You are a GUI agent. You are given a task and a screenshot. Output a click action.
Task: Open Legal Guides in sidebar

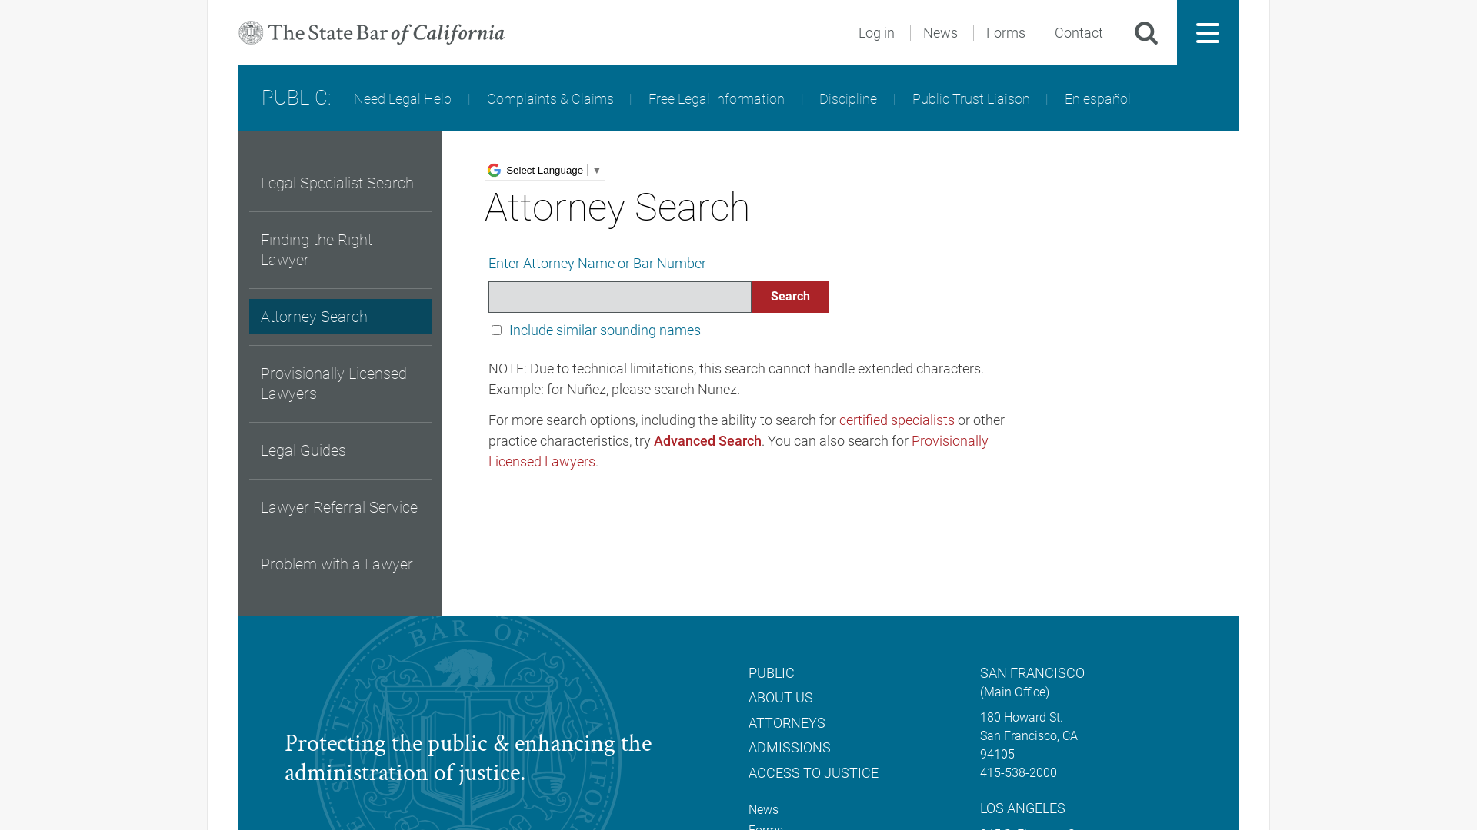coord(341,450)
